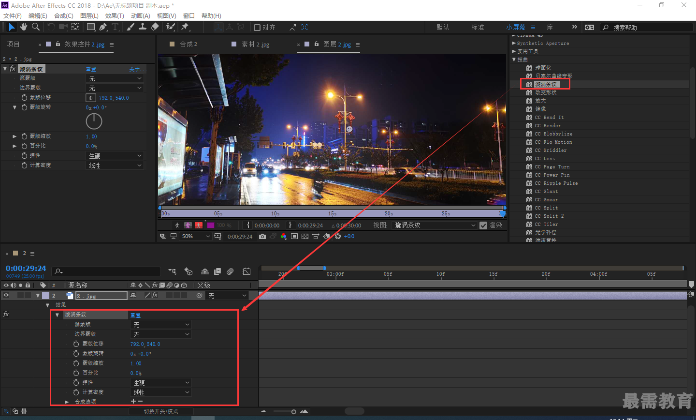
Task: Click the region of interest icon
Action: [x=294, y=236]
